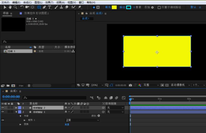206x133 pixels.
Task: Switch to the Effect Controls tab
Action: click(x=36, y=13)
